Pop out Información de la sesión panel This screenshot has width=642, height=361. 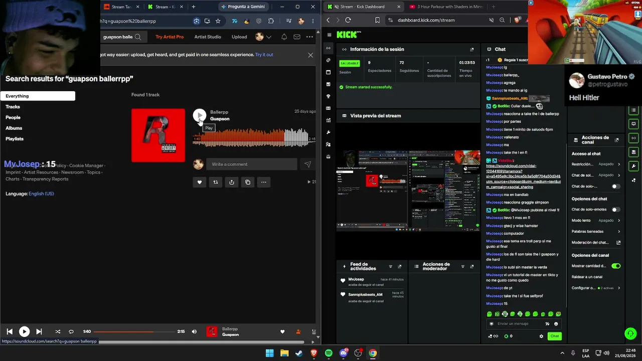(472, 49)
